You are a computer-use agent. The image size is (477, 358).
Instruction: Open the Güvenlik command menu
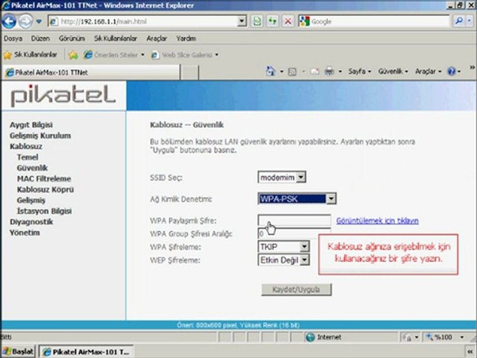pos(393,72)
